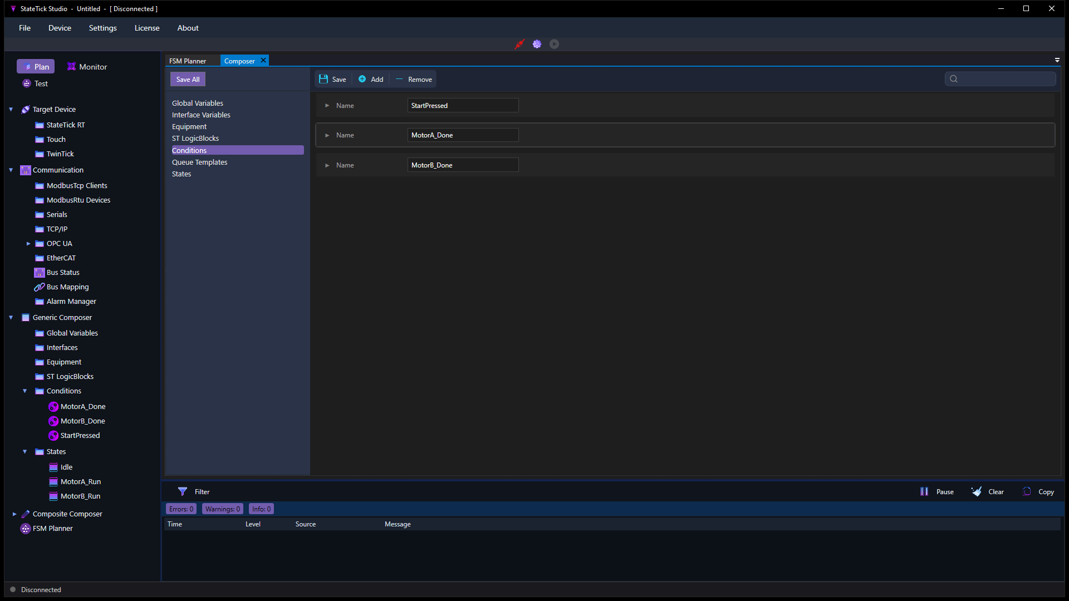The image size is (1069, 601).
Task: Click the Message column header
Action: 398,524
